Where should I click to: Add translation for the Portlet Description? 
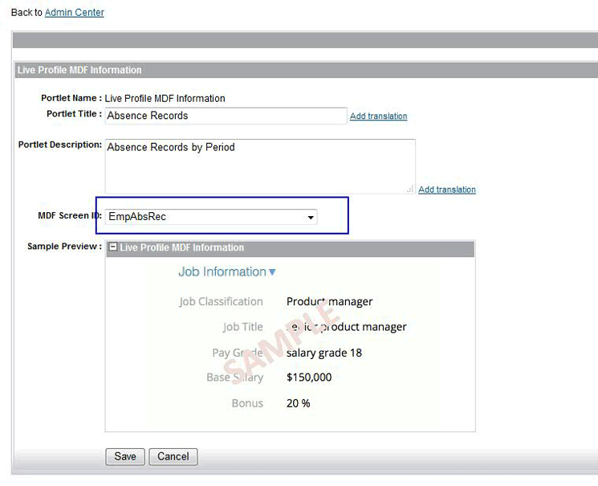(x=446, y=190)
